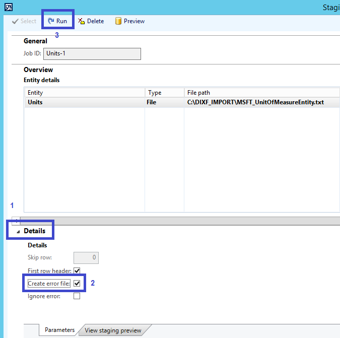Viewport: 340px width, 338px height.
Task: Click the Skip row number field
Action: pos(86,258)
